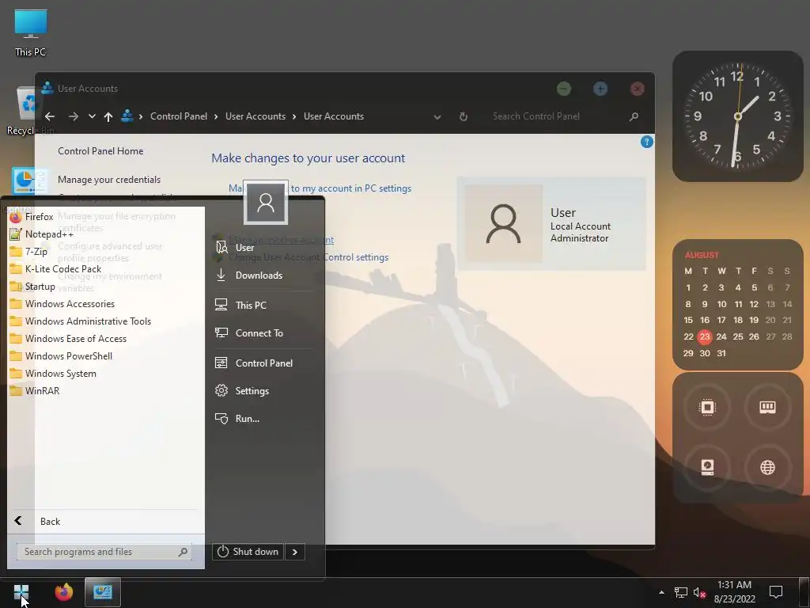Click the disk drive gauge icon

(x=707, y=467)
